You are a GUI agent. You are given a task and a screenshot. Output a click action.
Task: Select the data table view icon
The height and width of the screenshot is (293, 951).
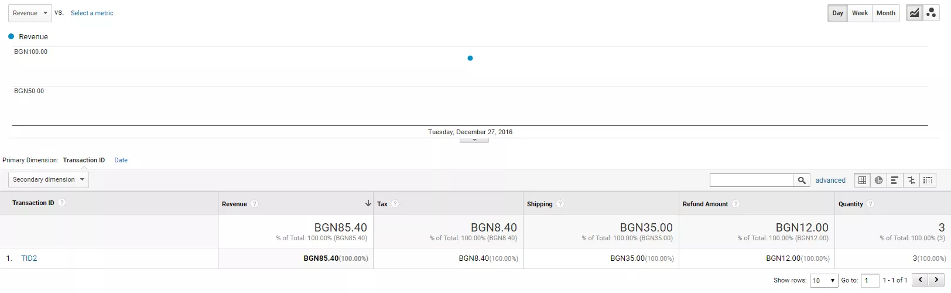coord(862,180)
